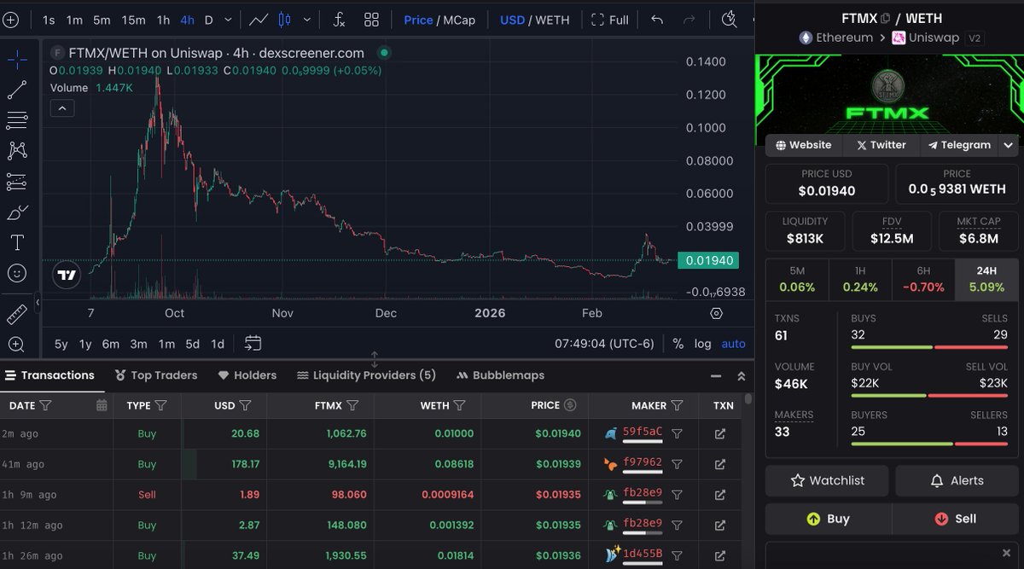Select the text annotation tool
Viewport: 1024px width, 569px height.
click(x=17, y=242)
